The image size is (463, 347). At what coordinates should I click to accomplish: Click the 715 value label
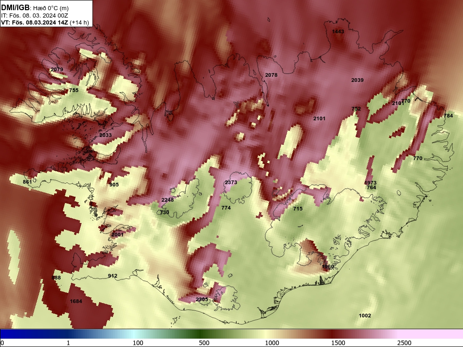click(x=298, y=209)
